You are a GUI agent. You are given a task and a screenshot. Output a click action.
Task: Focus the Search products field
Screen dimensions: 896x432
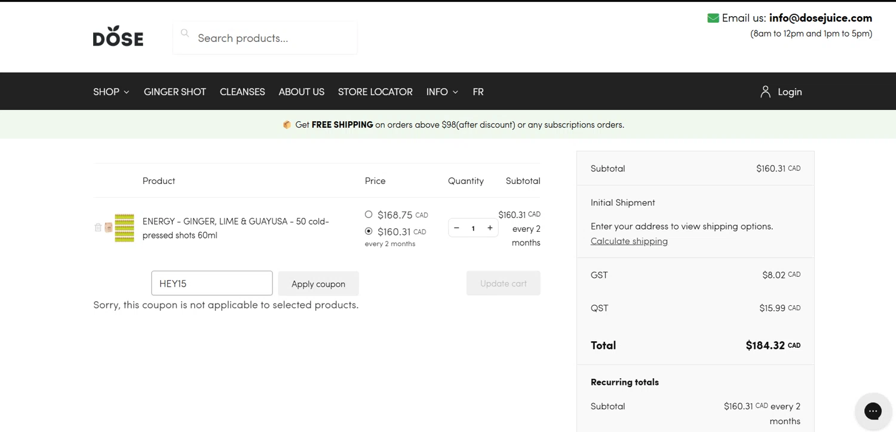[x=265, y=38]
